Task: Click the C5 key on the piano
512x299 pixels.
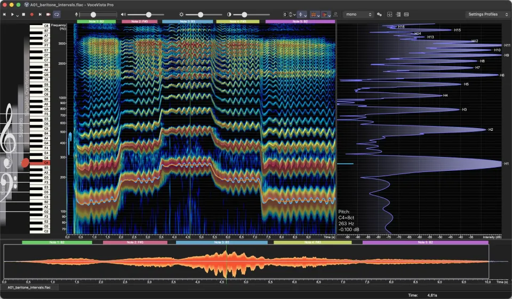Action: point(40,129)
